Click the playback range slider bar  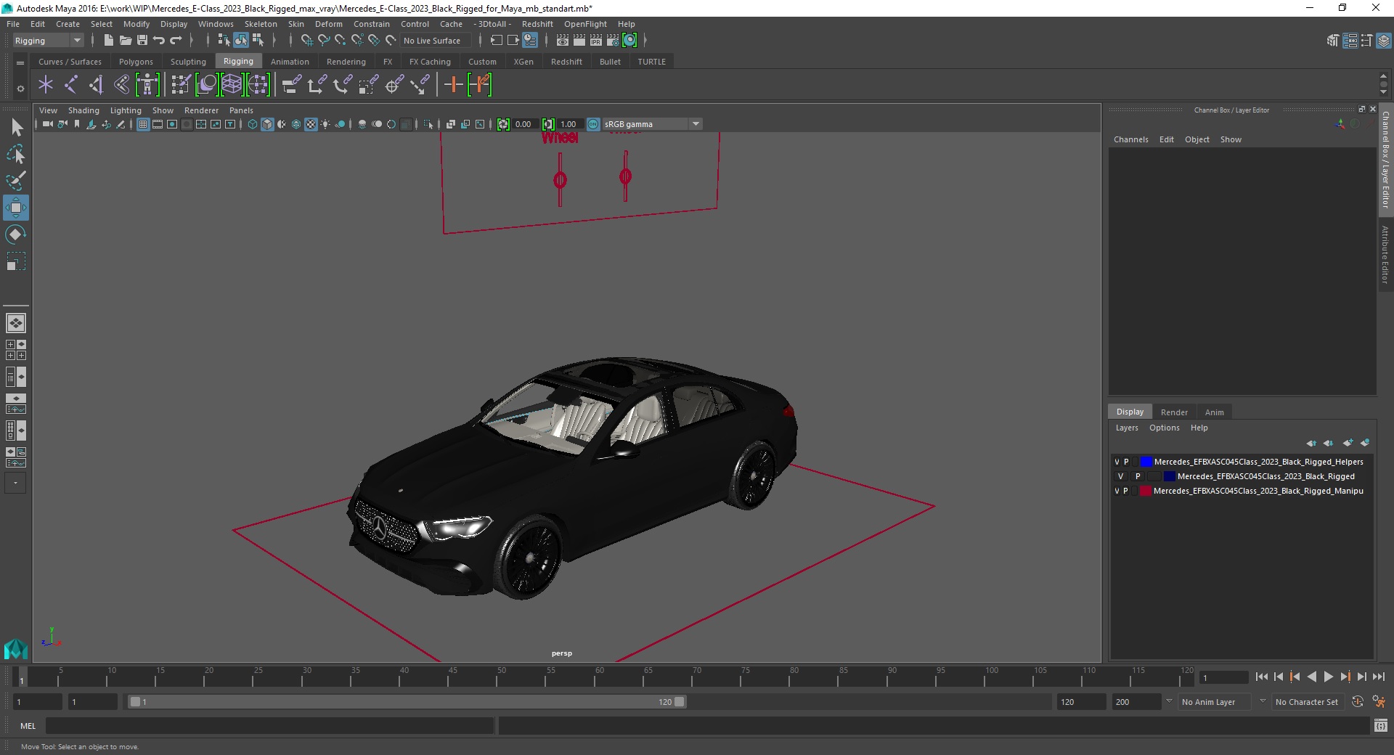[407, 702]
